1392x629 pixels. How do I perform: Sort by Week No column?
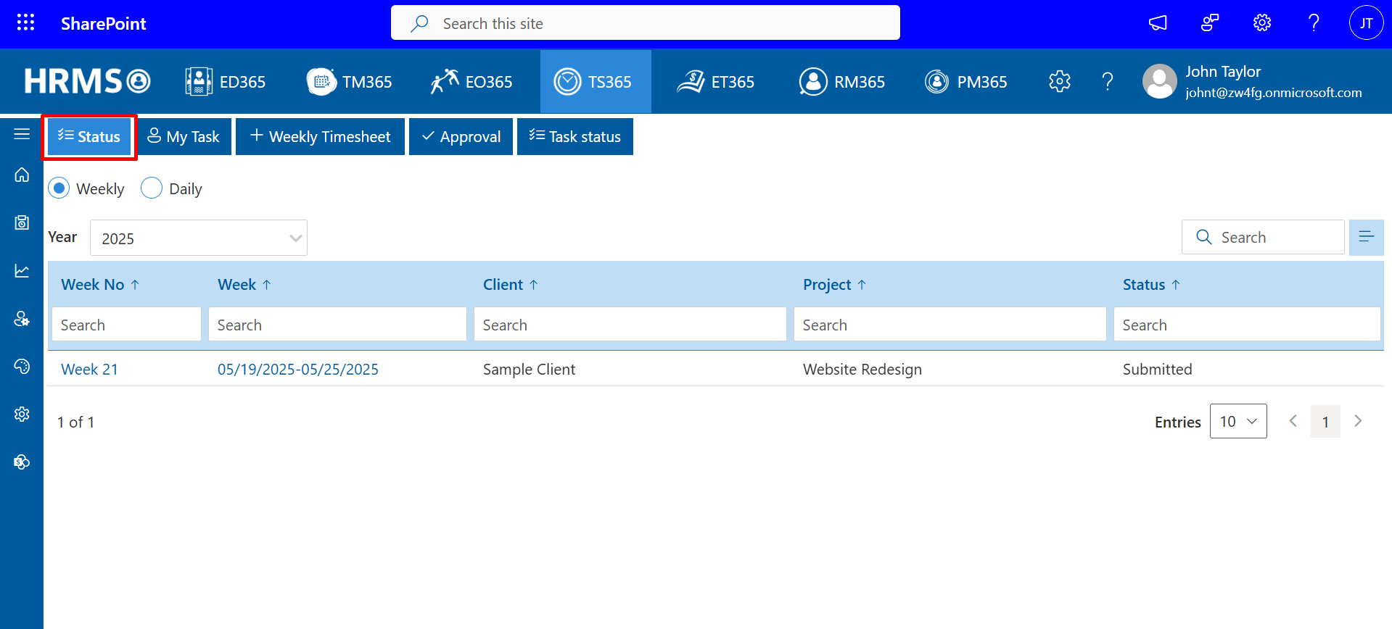(100, 285)
